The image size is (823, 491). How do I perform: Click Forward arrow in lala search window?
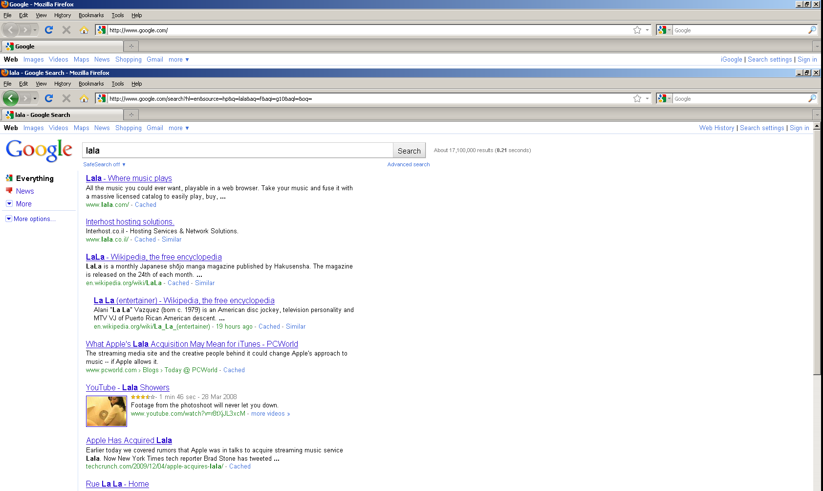(x=25, y=98)
